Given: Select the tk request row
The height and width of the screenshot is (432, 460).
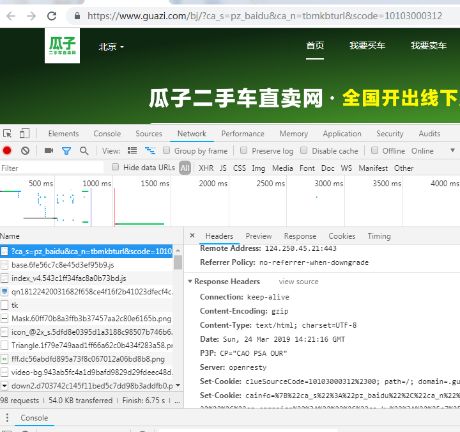Looking at the screenshot, I should 86,305.
